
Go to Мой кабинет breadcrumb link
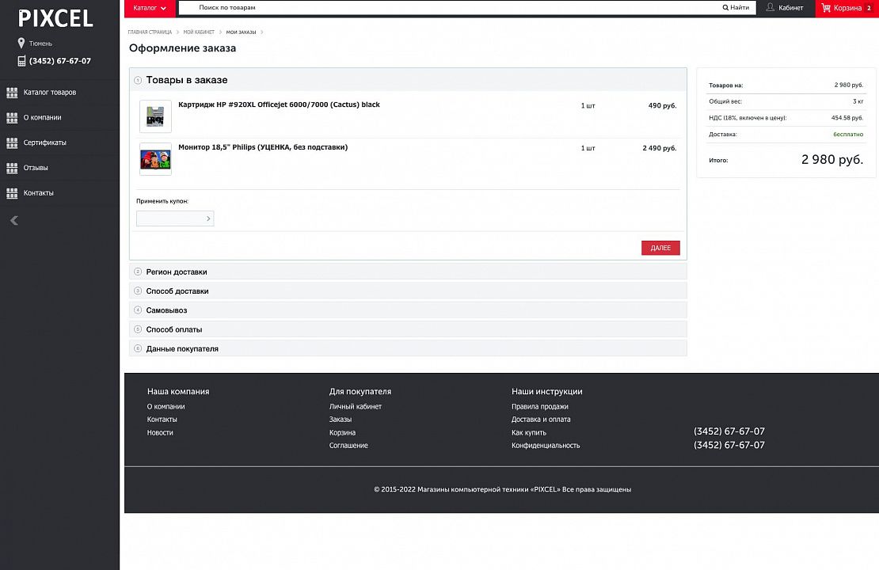click(x=199, y=32)
